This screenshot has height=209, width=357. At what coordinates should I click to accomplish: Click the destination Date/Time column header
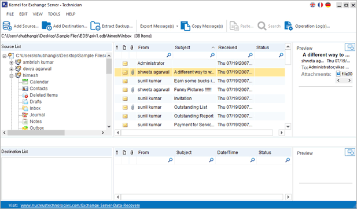[235, 152]
